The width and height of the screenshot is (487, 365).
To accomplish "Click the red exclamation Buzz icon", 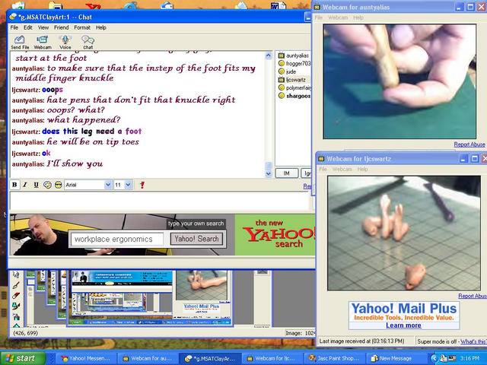I will click(x=142, y=185).
